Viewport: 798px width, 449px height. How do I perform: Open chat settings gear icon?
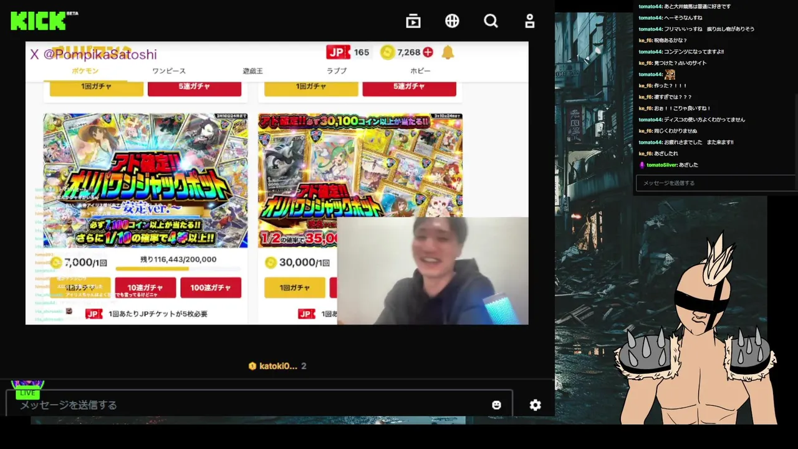[535, 405]
